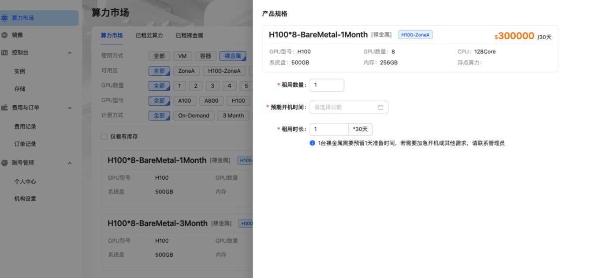Click the 租用数量 input field
611x278 pixels.
[327, 85]
